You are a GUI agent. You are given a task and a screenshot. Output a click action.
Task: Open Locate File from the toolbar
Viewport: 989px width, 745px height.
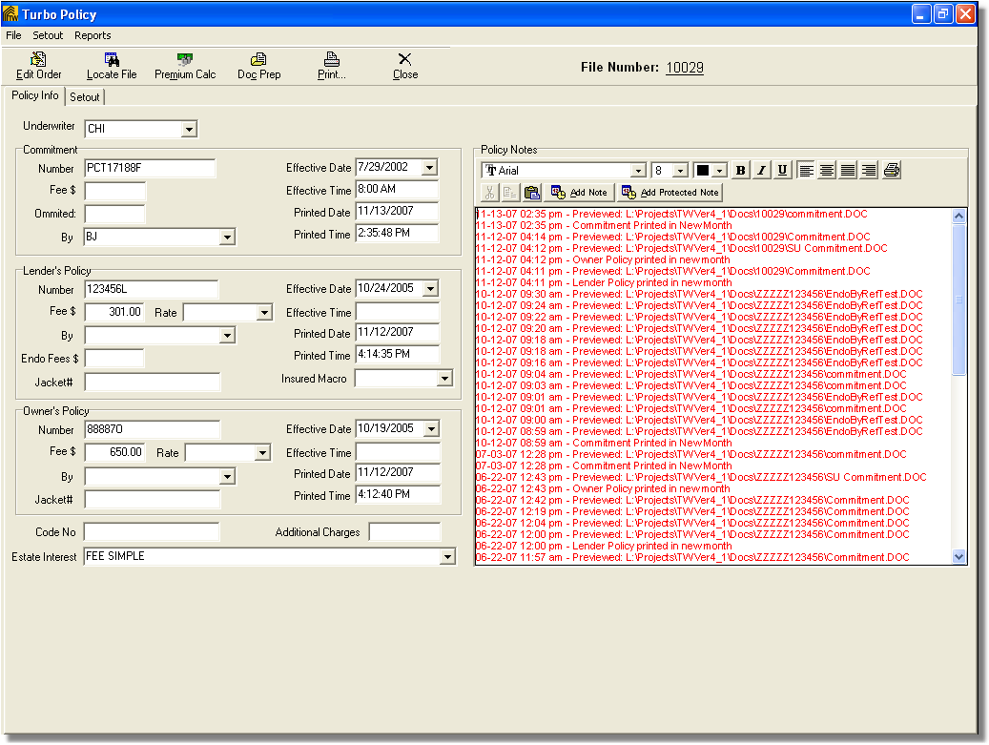coord(112,65)
